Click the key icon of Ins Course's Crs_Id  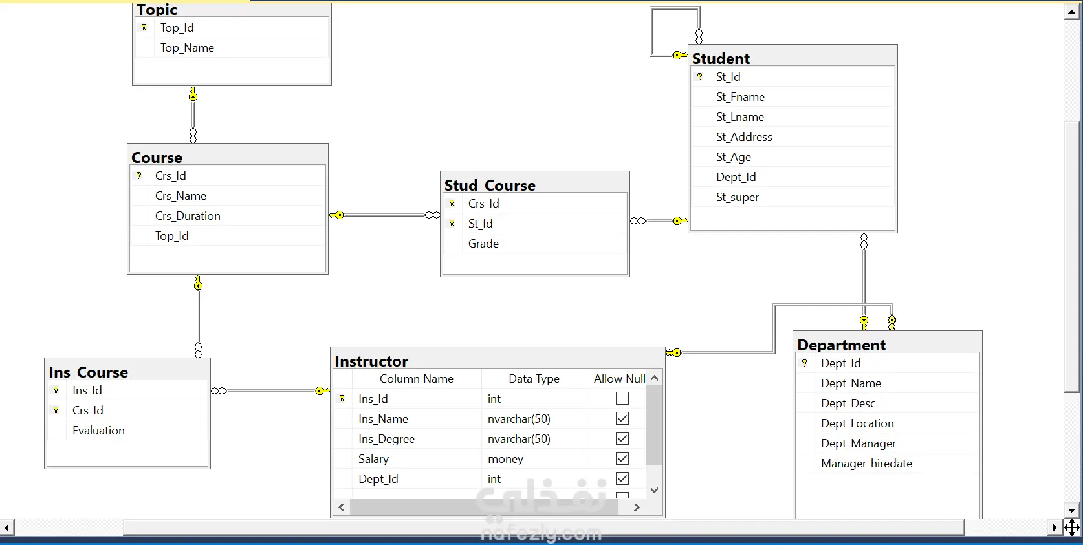pos(56,410)
